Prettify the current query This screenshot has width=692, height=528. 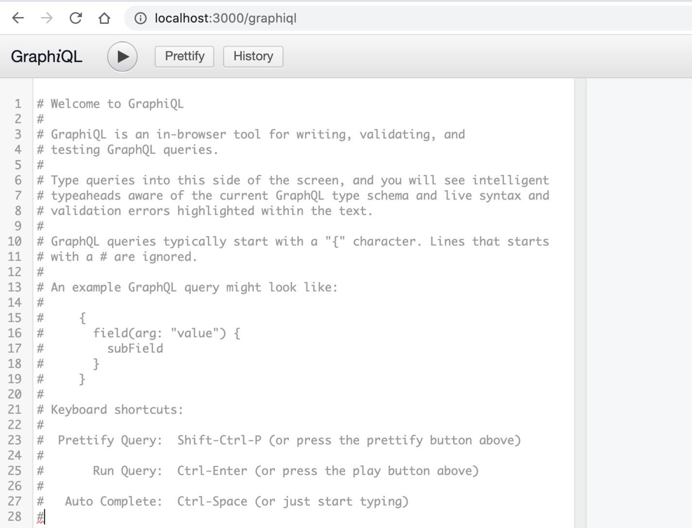point(184,56)
